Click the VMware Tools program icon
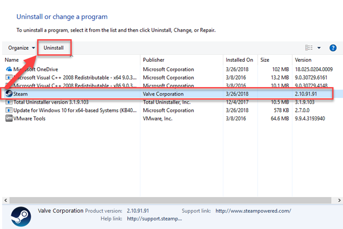The image size is (343, 229). coord(8,118)
